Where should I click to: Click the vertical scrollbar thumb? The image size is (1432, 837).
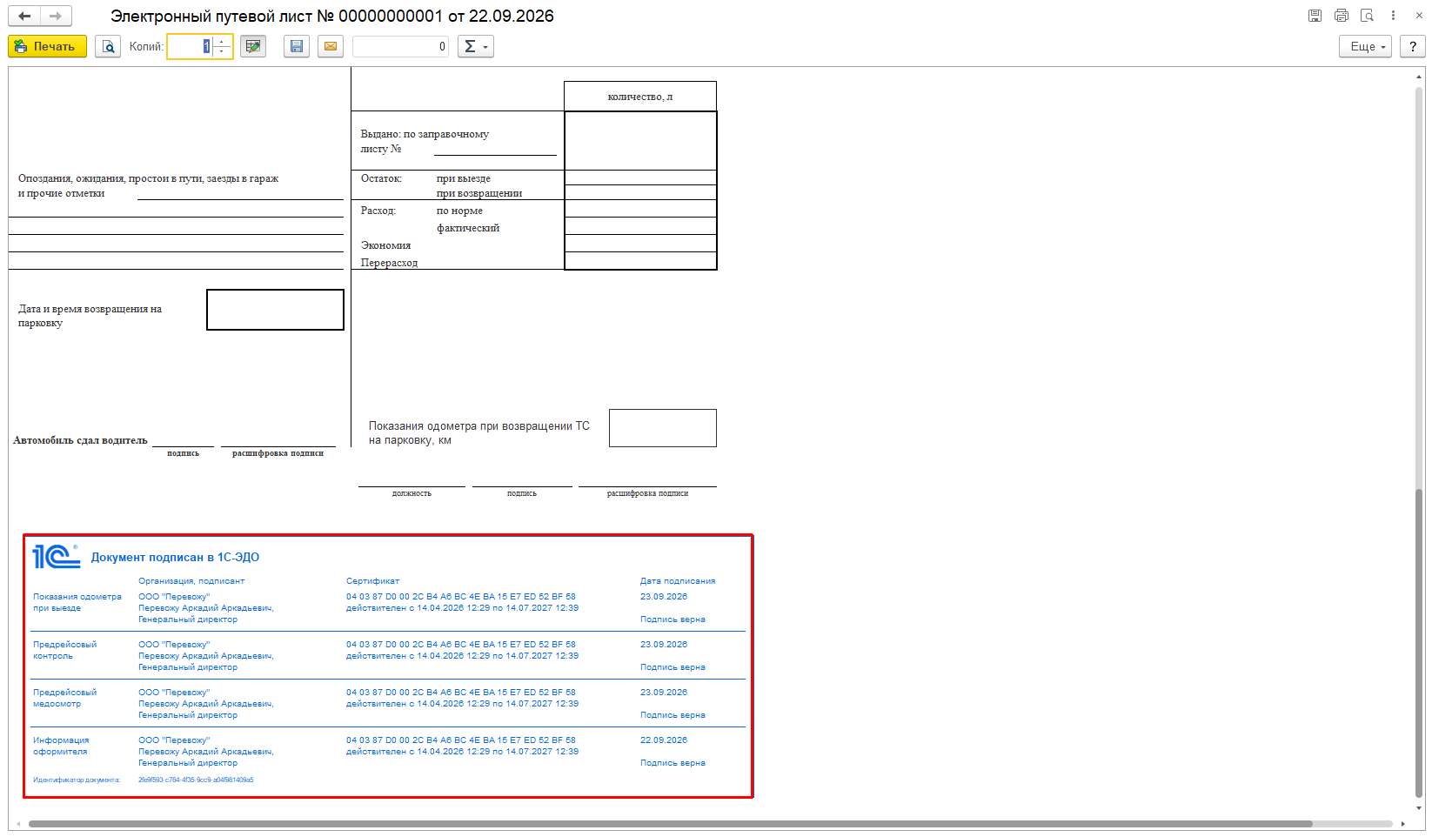(x=1419, y=642)
